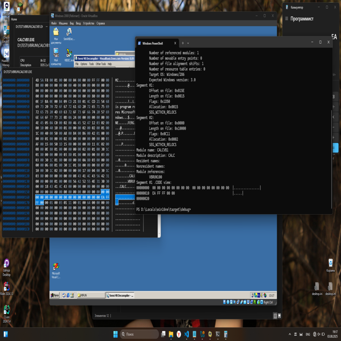Open Устройства menu in VirtualBox
This screenshot has height=341, width=341.
(88, 23)
